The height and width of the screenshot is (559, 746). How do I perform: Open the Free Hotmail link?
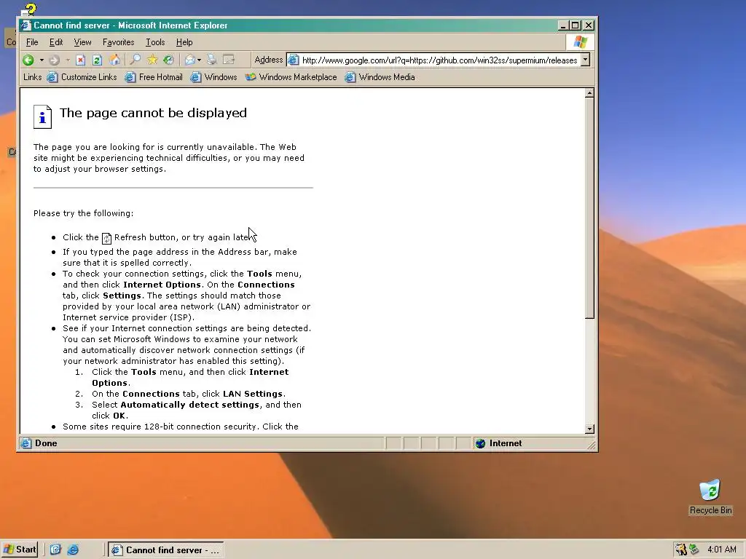point(154,77)
